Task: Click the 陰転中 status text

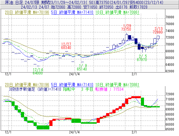Action: click(69, 89)
